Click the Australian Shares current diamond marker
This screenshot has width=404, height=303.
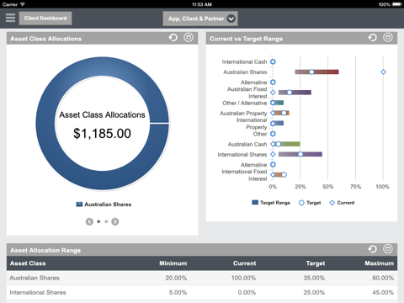tap(383, 72)
